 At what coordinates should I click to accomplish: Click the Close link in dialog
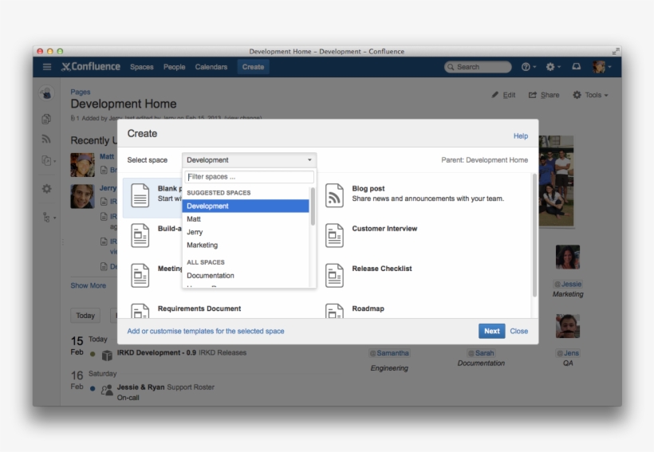point(519,331)
